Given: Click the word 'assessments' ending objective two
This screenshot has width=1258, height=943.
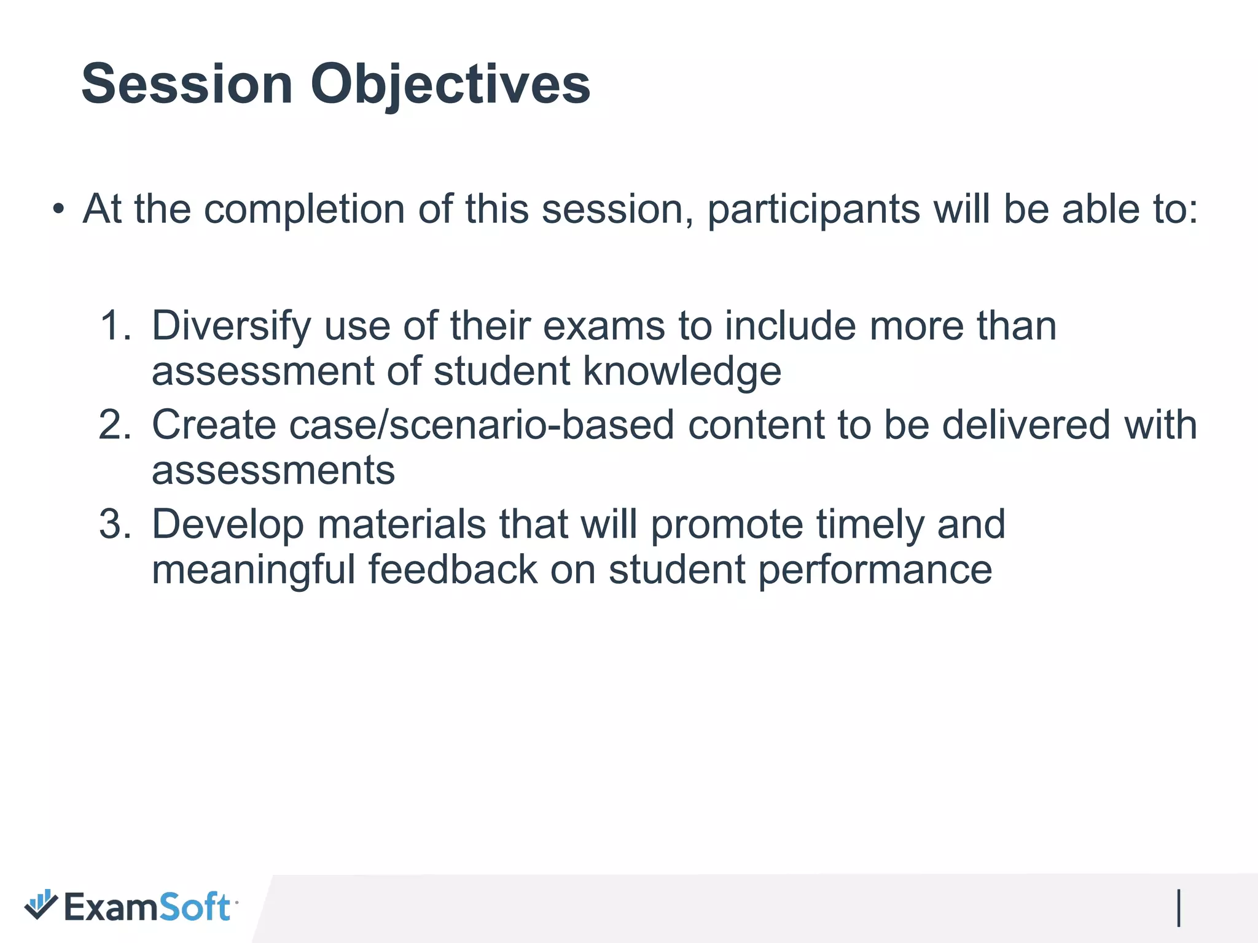Looking at the screenshot, I should [x=273, y=471].
